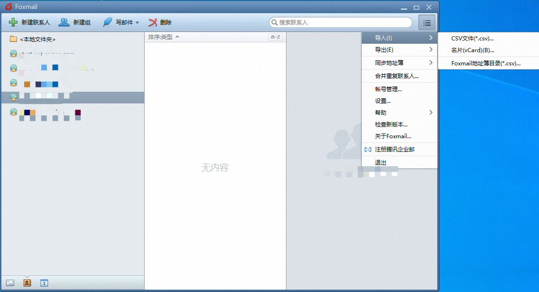
Task: Close the Foxmail window
Action: pos(429,7)
